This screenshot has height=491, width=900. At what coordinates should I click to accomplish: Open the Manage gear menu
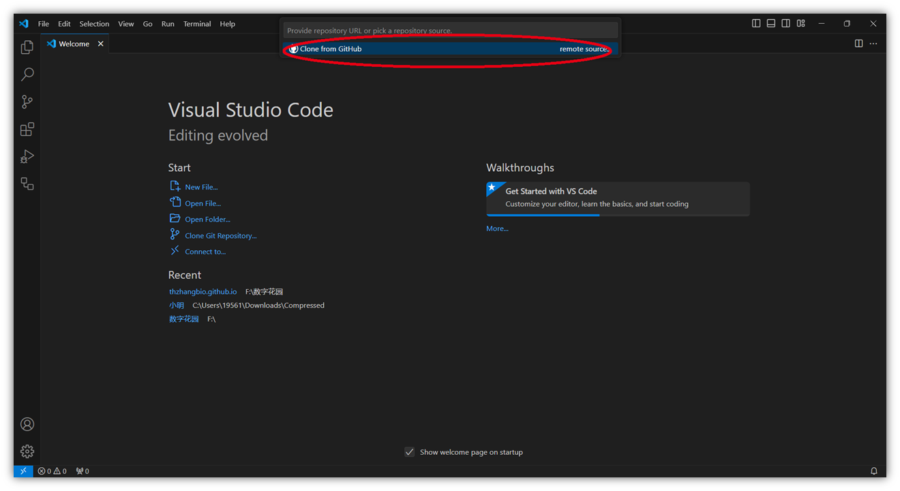(x=27, y=451)
